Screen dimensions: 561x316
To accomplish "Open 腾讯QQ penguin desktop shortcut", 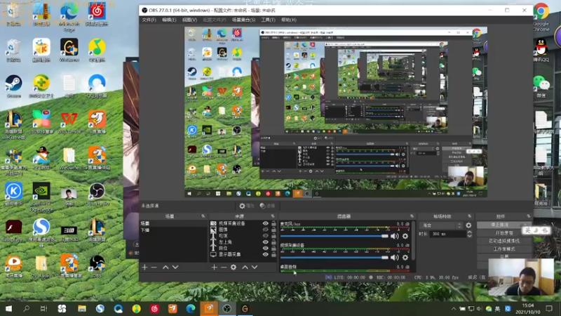I will [541, 50].
